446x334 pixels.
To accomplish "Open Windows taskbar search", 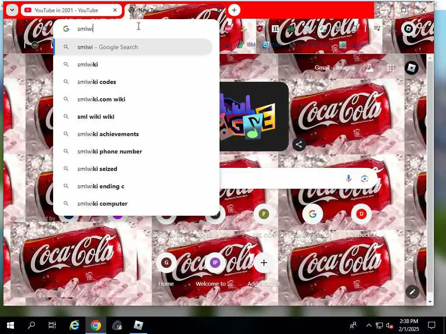I will point(31,325).
